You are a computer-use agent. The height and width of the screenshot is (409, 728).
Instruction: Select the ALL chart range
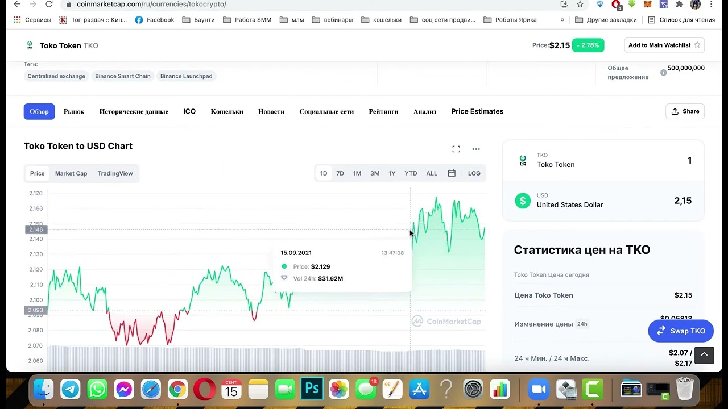432,173
